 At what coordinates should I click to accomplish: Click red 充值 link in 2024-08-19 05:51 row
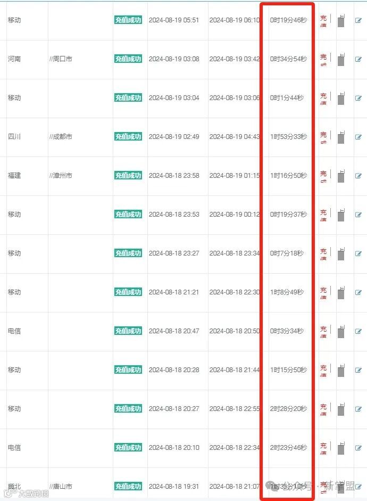(323, 21)
